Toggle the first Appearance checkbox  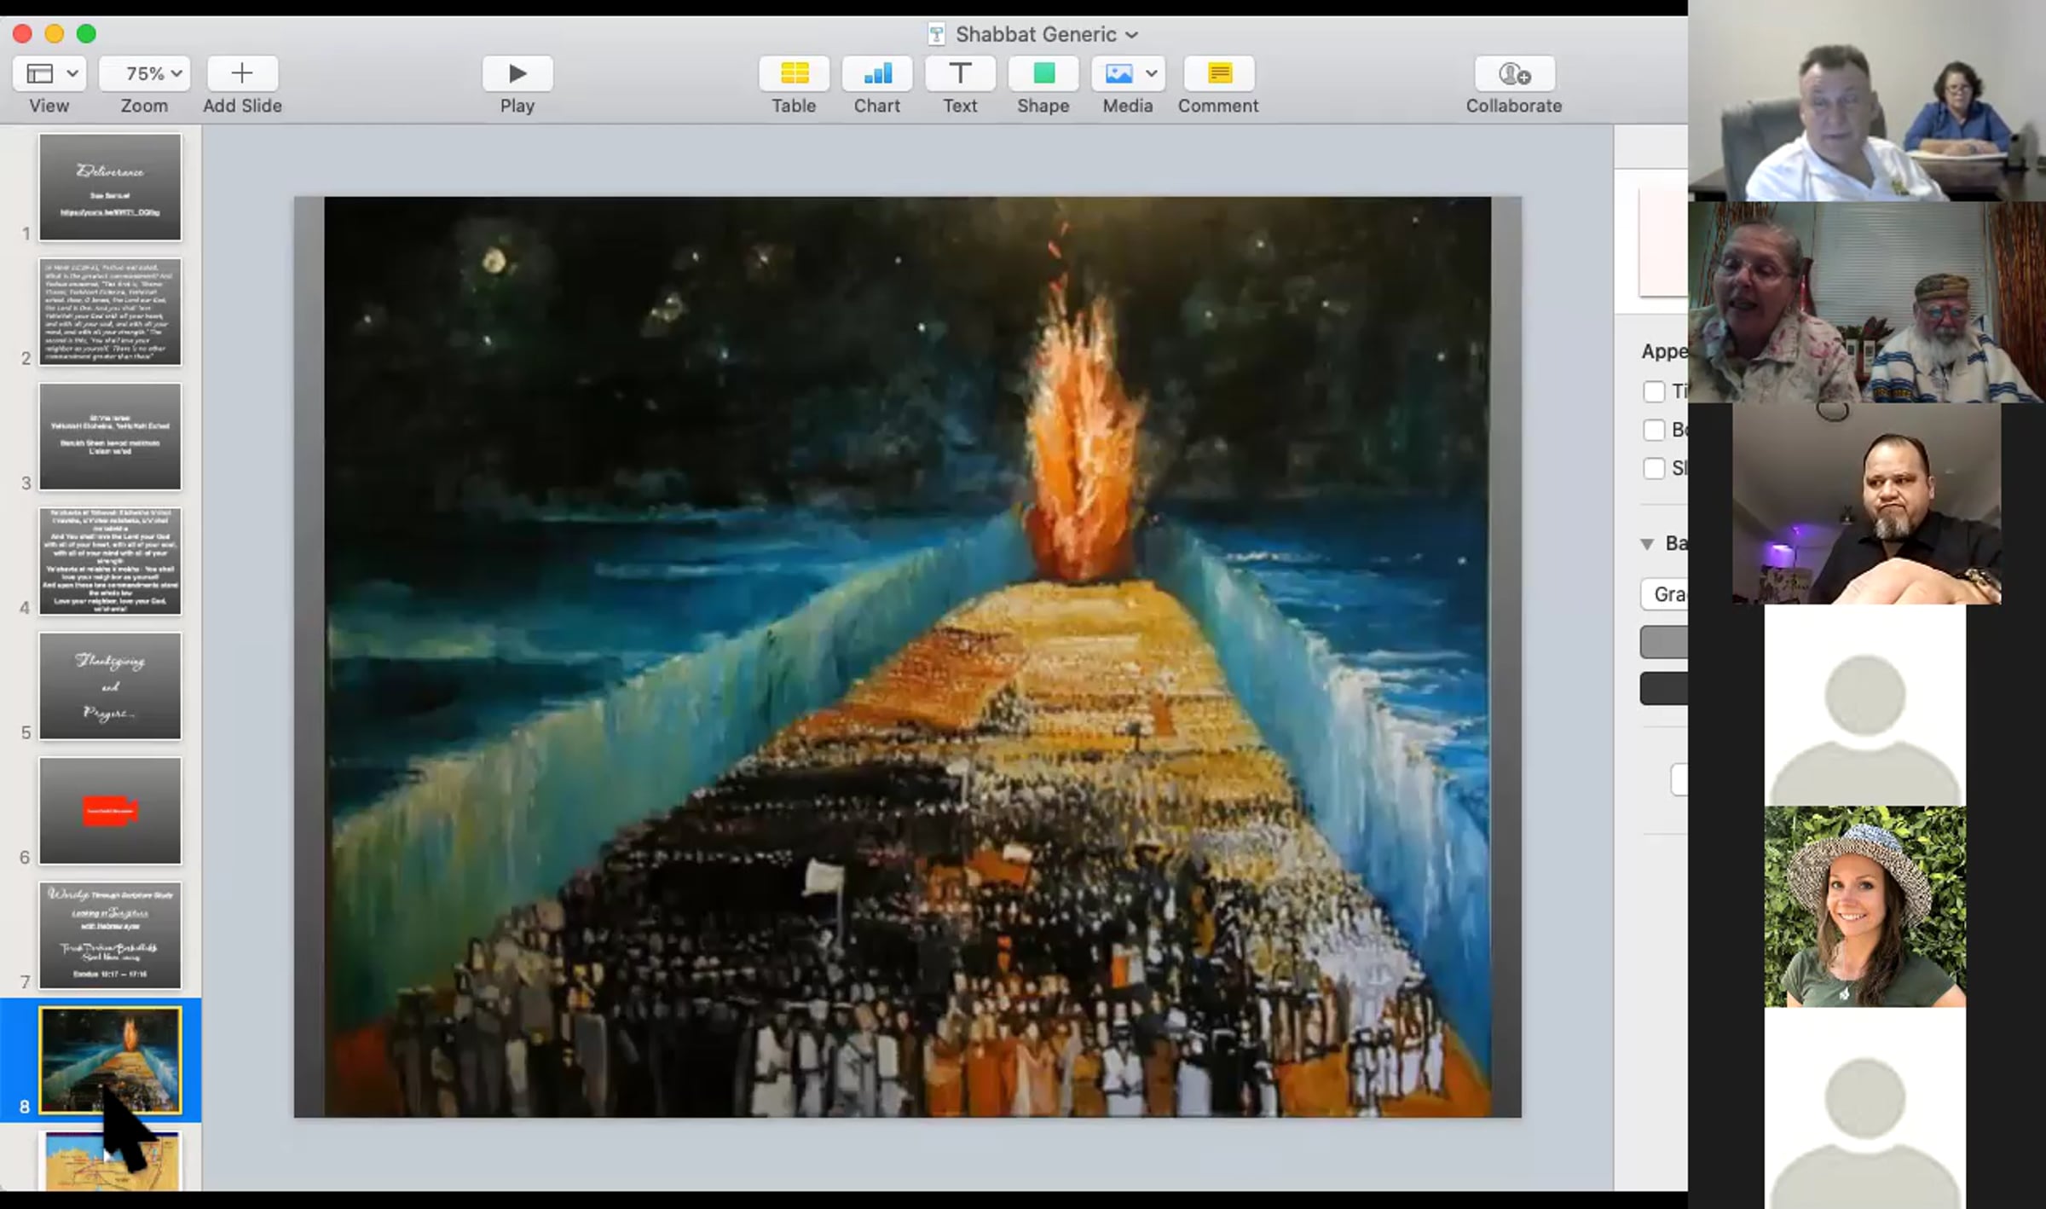point(1654,391)
